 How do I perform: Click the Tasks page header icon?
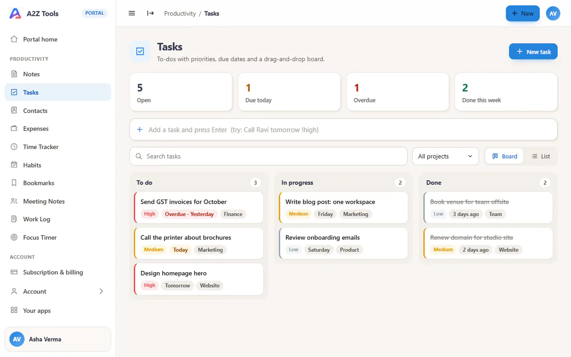pyautogui.click(x=140, y=51)
